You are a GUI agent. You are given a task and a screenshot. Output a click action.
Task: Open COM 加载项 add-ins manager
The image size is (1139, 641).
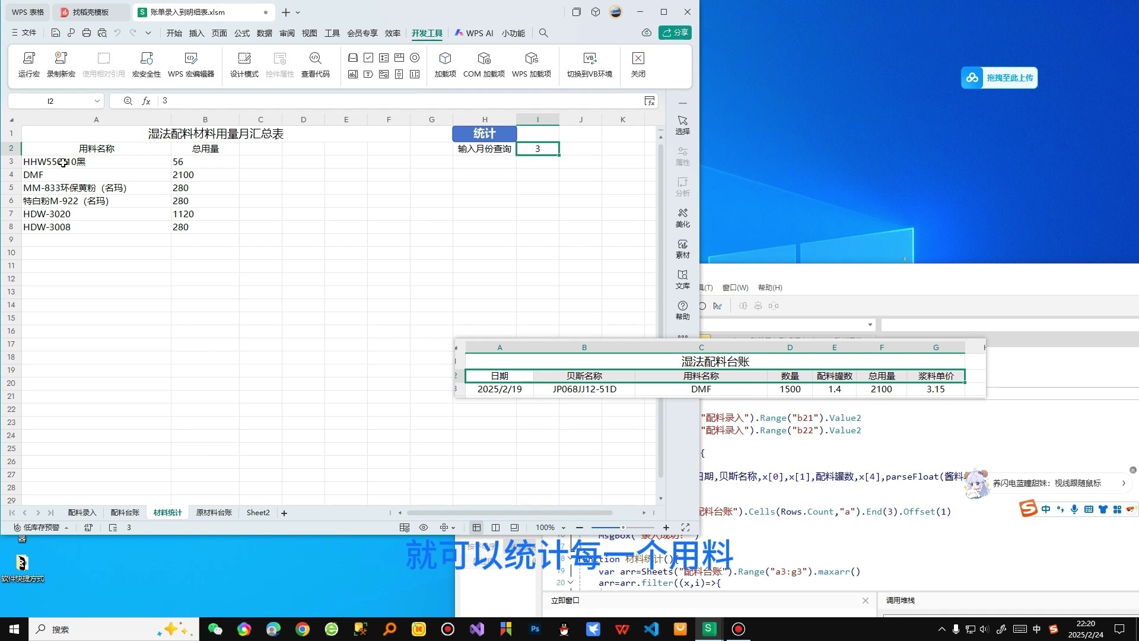484,65
